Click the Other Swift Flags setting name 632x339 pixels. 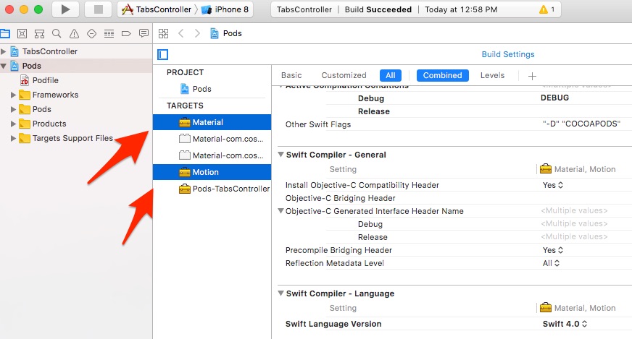pyautogui.click(x=318, y=124)
